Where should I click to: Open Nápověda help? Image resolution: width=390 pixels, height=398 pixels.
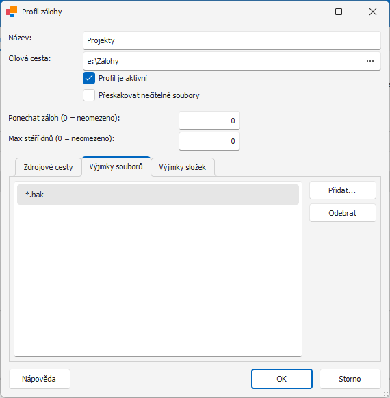point(40,379)
